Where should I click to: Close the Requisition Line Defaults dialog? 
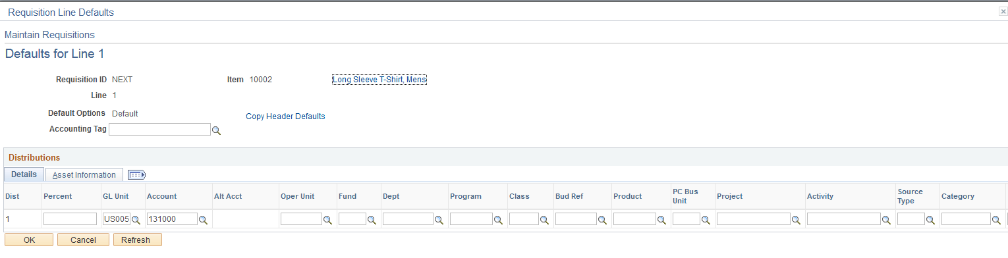coord(1003,12)
